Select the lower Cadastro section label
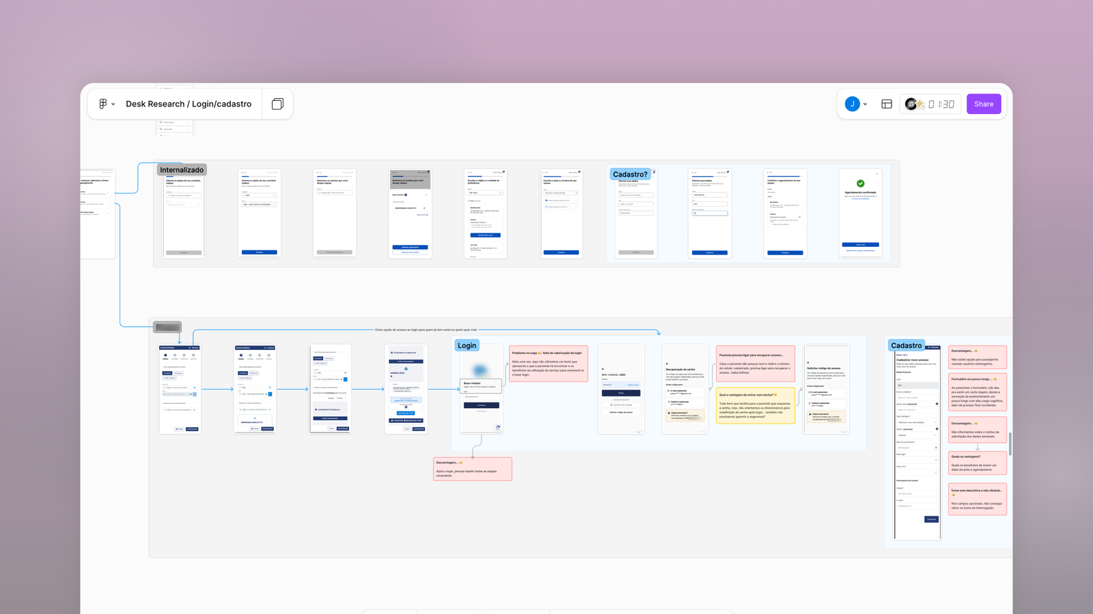Image resolution: width=1093 pixels, height=614 pixels. point(907,345)
